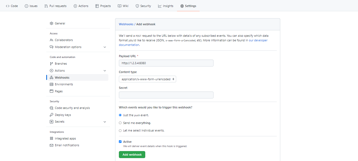Select the Settings tab
The image size is (358, 161).
188,6
